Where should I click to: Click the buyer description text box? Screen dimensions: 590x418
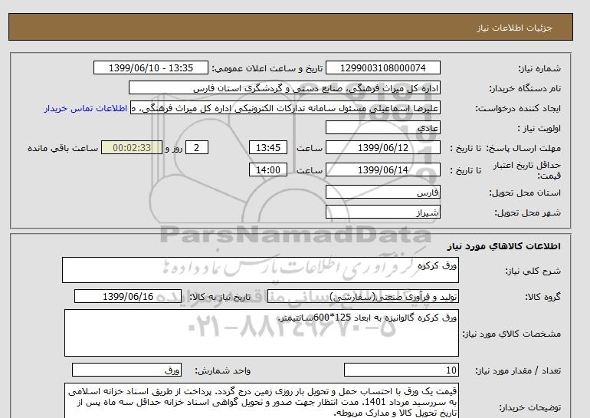[x=261, y=401]
